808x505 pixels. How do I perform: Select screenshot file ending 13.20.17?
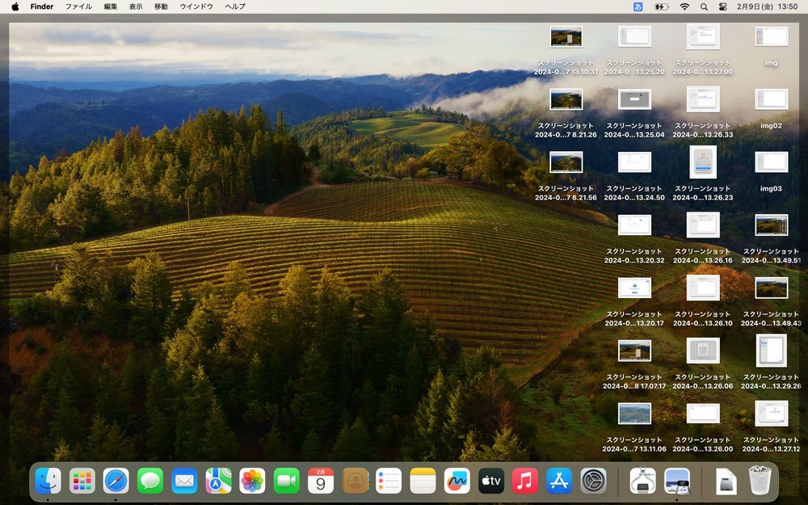coord(634,288)
